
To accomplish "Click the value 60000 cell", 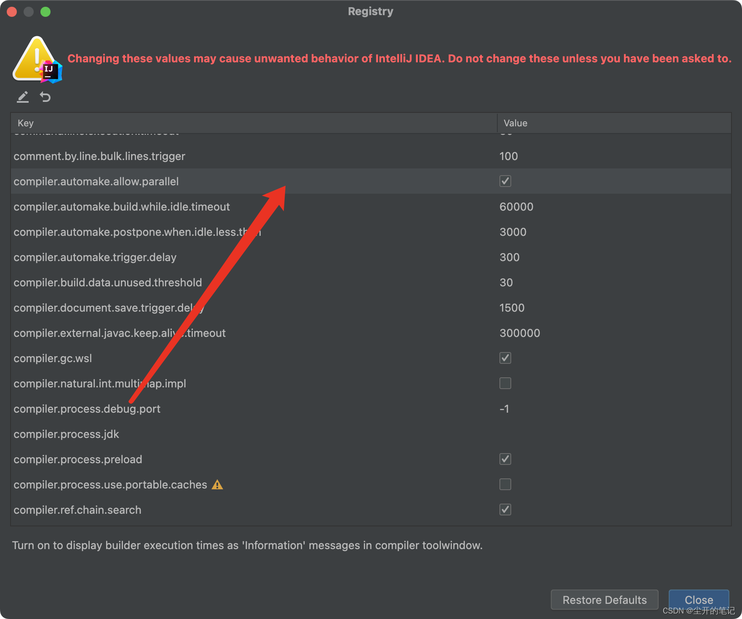I will click(516, 207).
